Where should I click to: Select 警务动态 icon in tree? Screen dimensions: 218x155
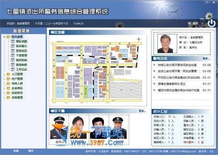tap(13, 51)
